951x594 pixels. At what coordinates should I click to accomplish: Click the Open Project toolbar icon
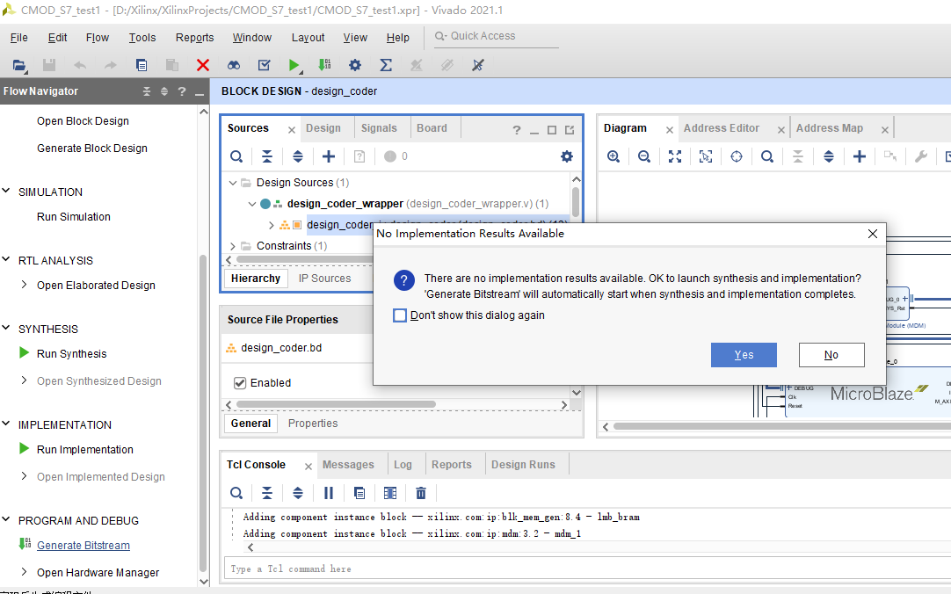tap(19, 65)
